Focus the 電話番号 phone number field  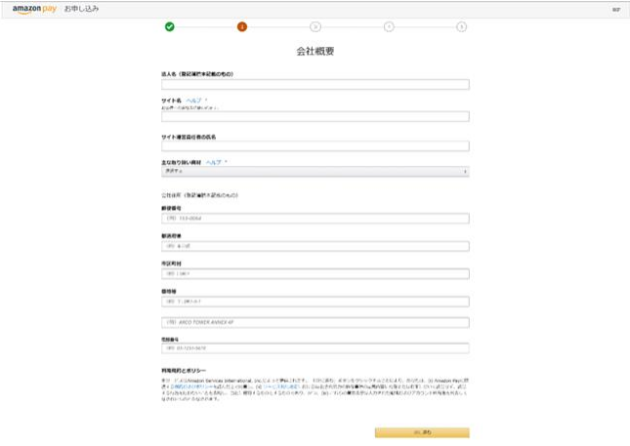(315, 348)
